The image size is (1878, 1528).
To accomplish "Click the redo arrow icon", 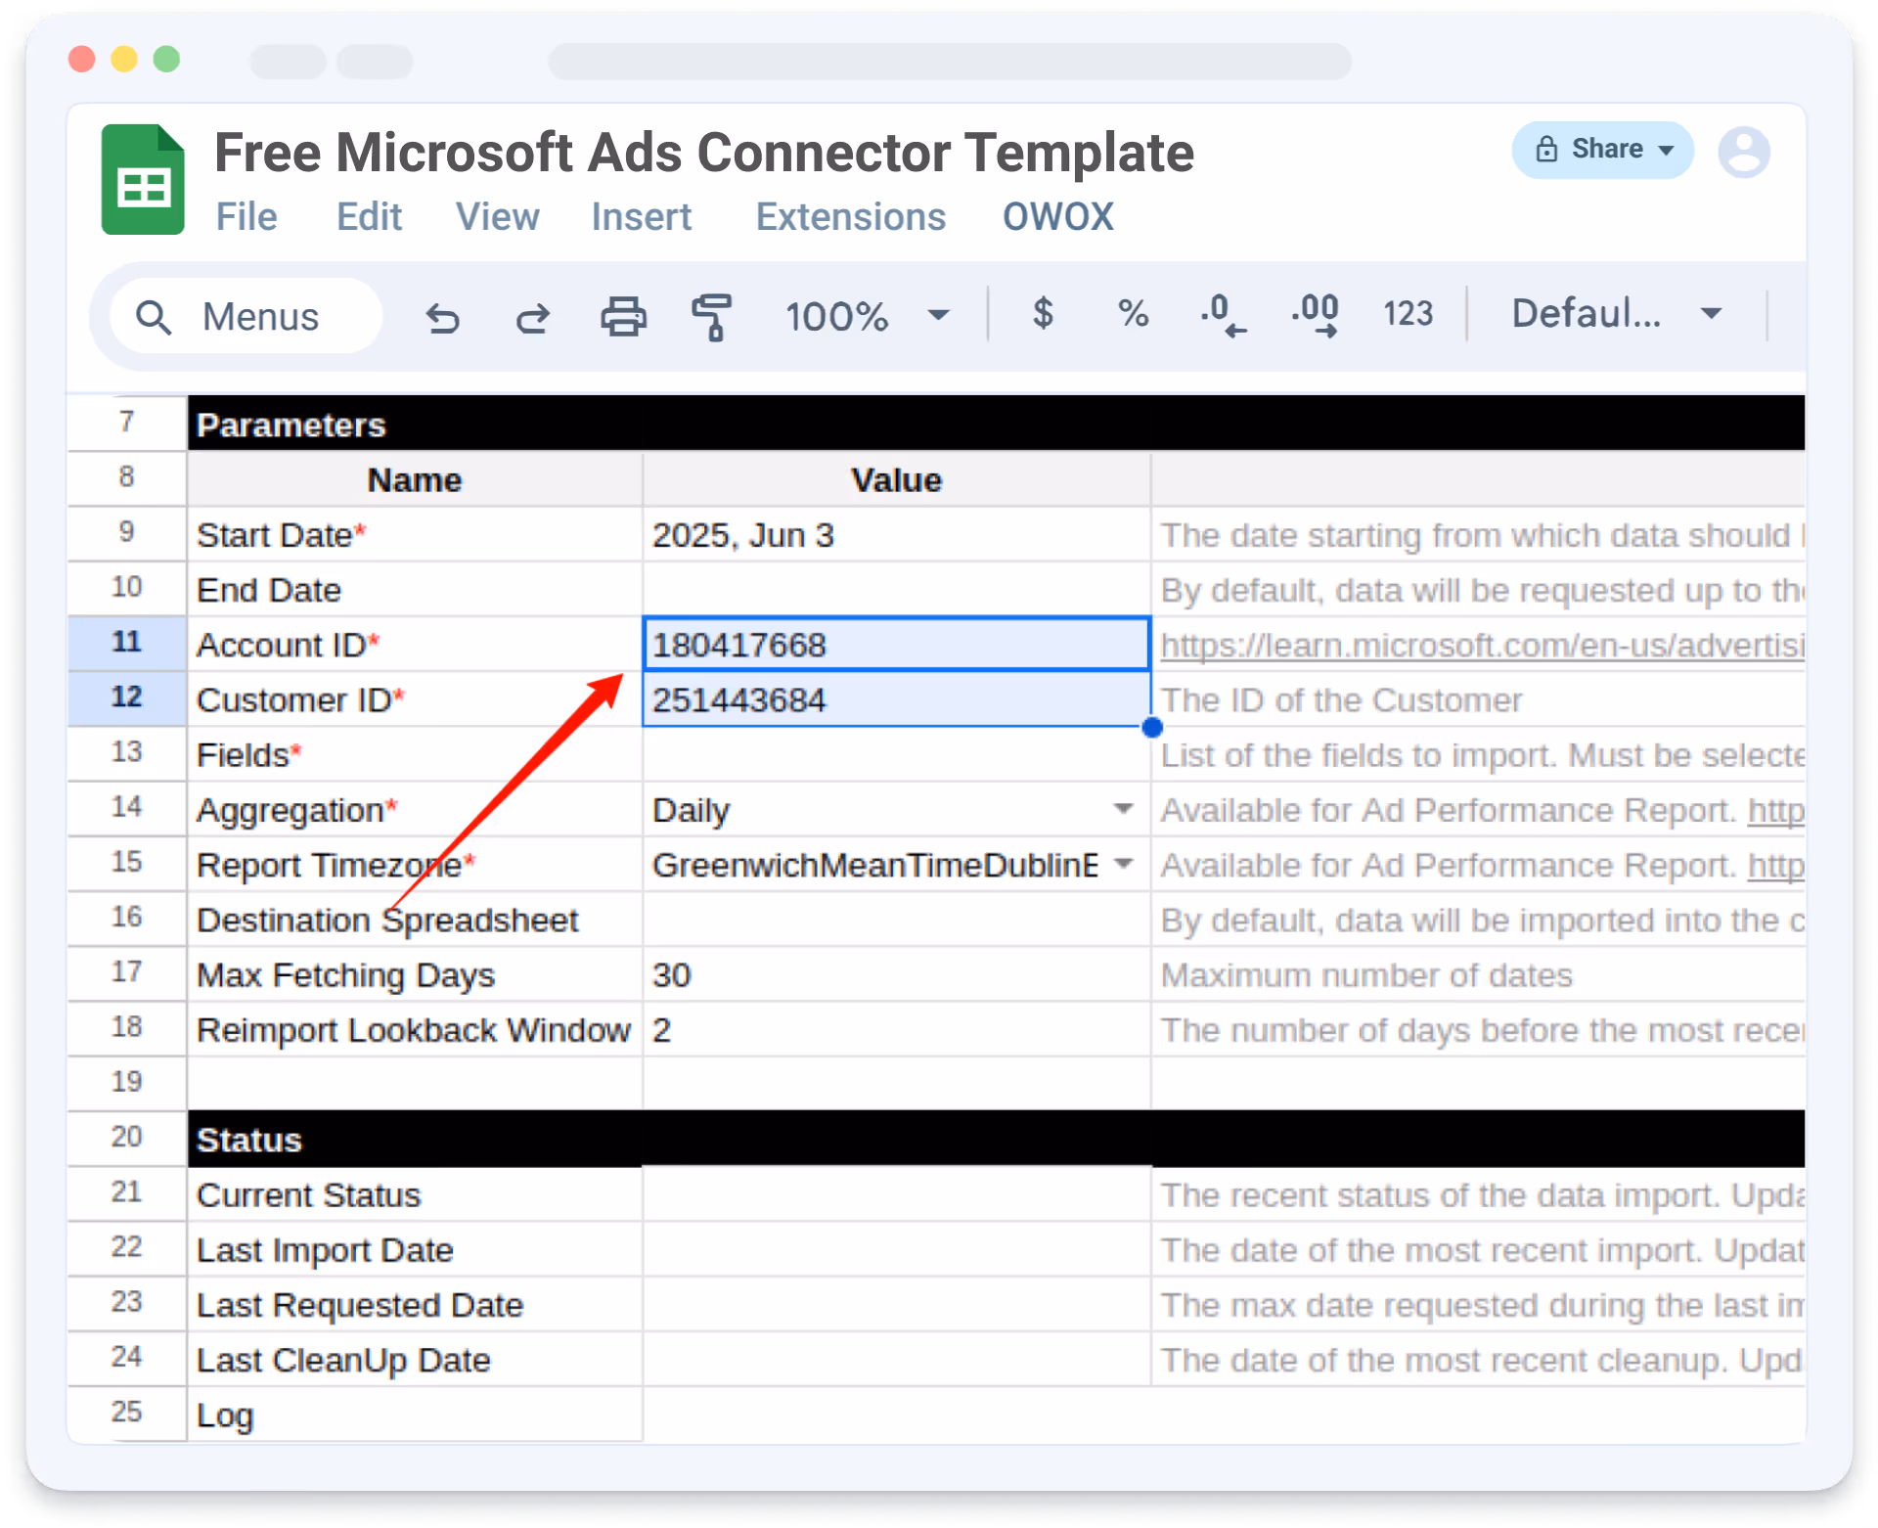I will 533,318.
